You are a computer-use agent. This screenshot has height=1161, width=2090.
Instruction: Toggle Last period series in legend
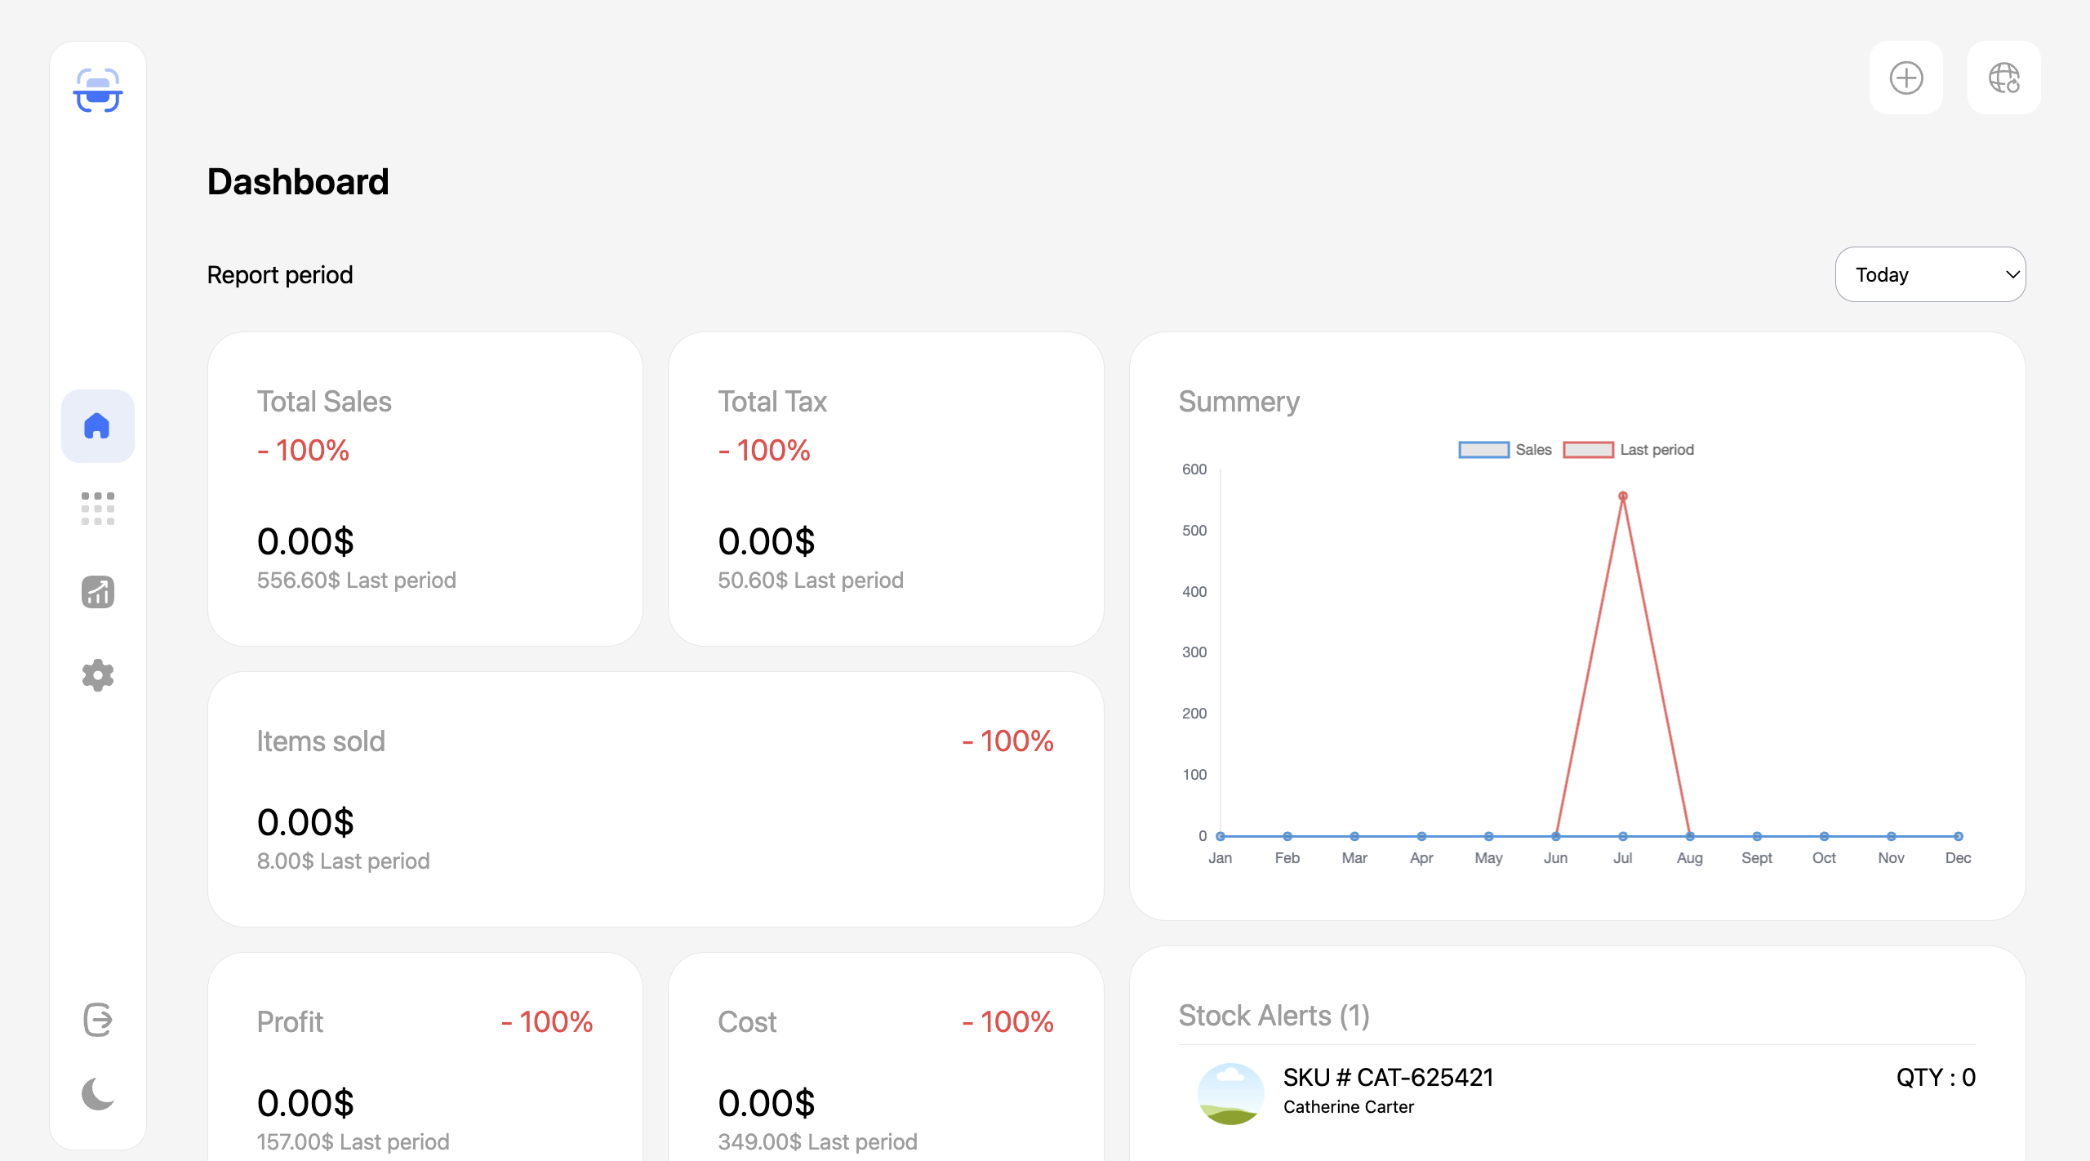point(1628,450)
